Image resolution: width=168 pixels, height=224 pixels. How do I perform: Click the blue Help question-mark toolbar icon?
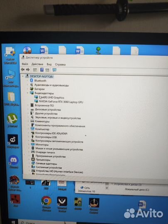42,70
